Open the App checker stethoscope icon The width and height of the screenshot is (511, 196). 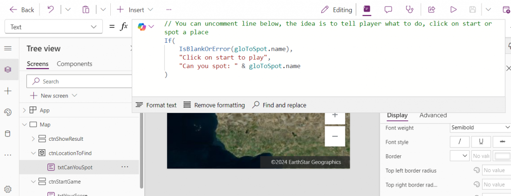[x=409, y=10]
